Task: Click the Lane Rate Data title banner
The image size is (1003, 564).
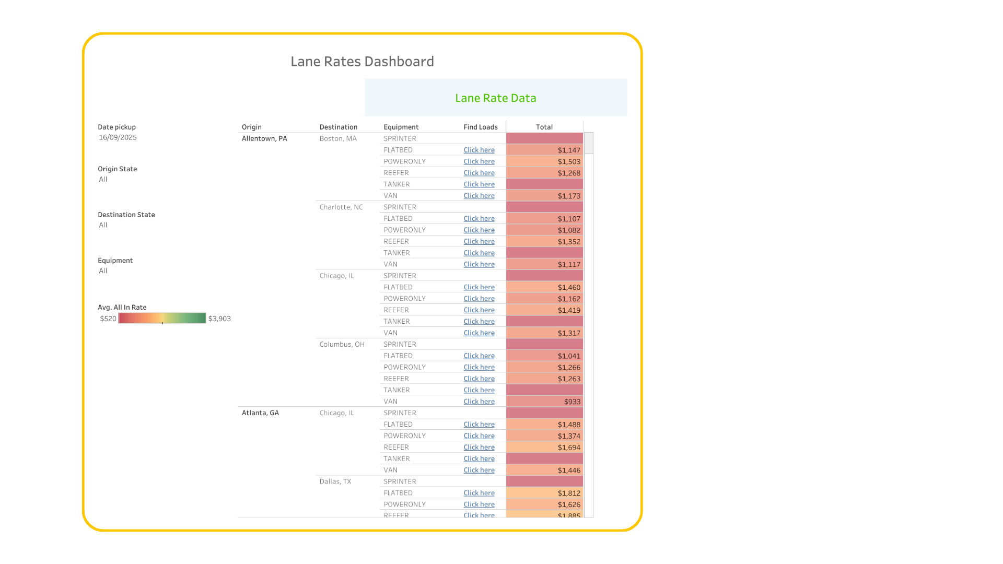Action: click(x=495, y=98)
